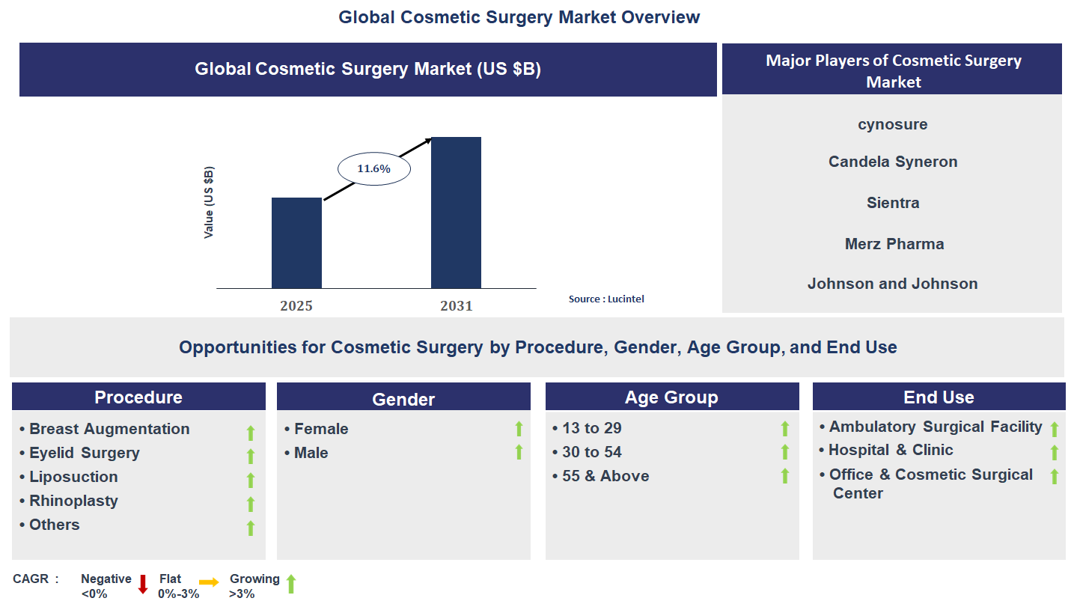Toggle the growth indicator next to Male
Viewport: 1077px width, 604px height.
coord(519,452)
